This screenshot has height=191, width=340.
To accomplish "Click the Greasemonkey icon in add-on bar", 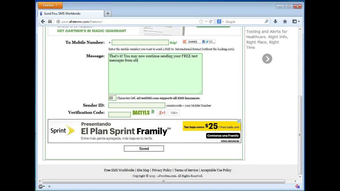I will [297, 186].
